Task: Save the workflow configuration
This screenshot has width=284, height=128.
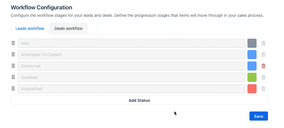Action: pyautogui.click(x=258, y=116)
